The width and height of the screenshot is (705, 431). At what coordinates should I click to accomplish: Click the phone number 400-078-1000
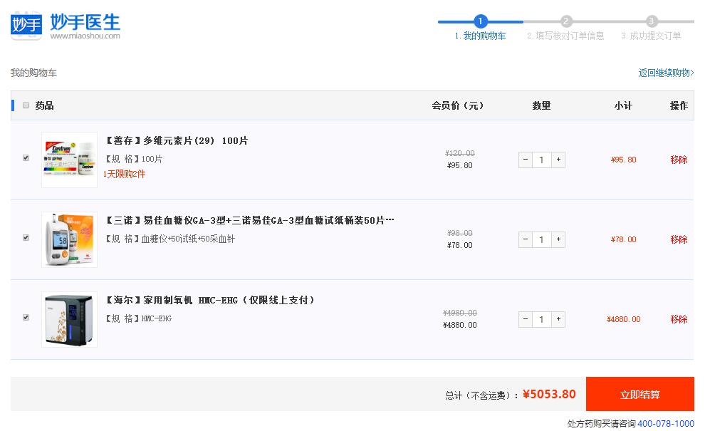point(665,423)
